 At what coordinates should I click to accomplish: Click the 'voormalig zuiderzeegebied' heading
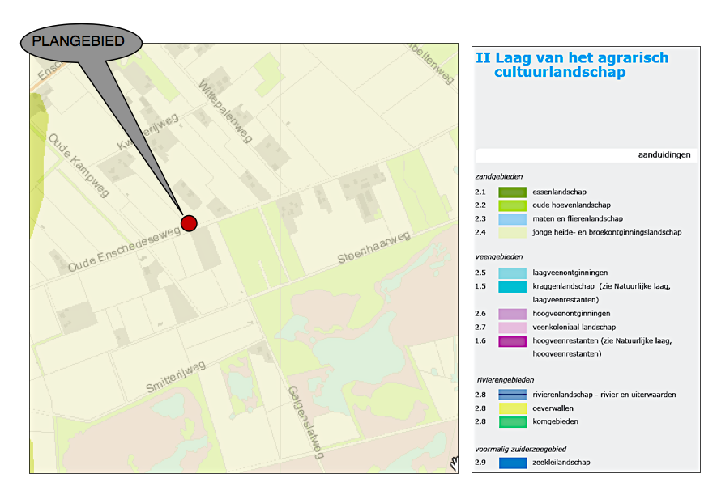point(520,449)
